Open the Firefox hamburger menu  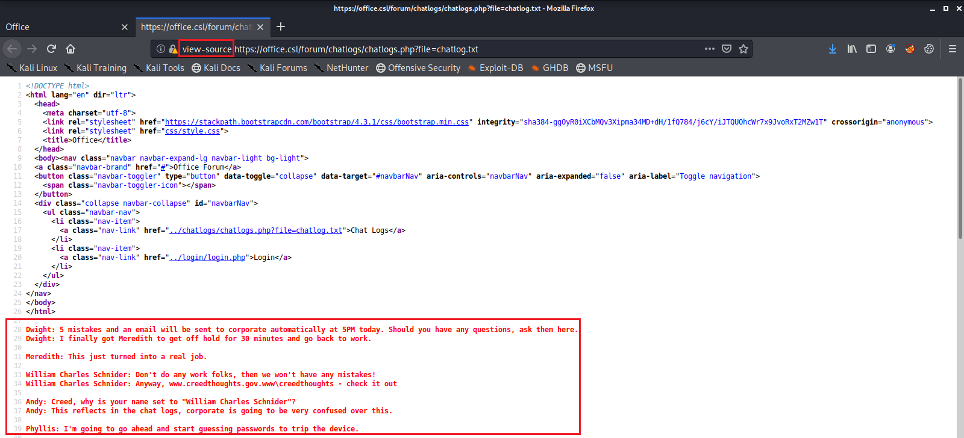tap(953, 49)
